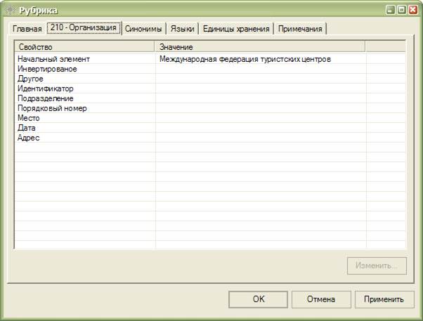Click the Рубрика window title icon

(10, 11)
